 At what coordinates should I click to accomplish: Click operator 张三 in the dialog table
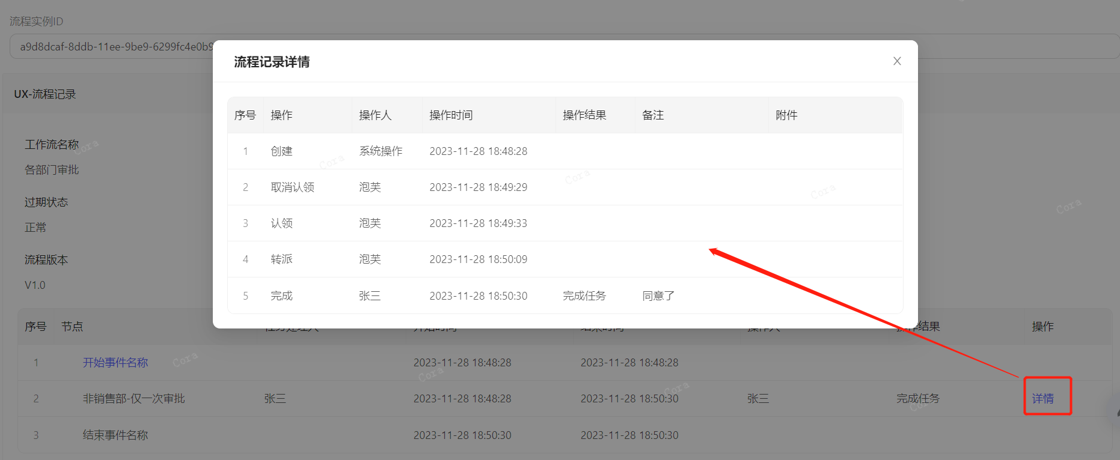pos(370,296)
